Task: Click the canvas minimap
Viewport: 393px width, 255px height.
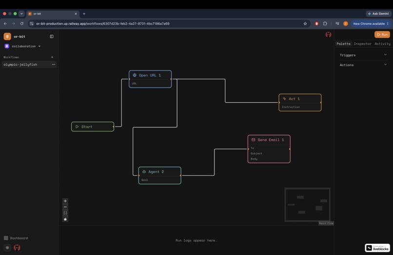Action: tap(307, 205)
